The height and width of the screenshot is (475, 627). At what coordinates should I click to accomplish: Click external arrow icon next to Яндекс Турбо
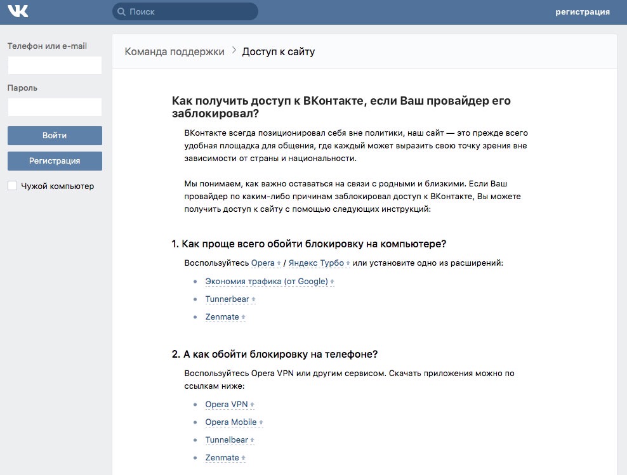(348, 263)
